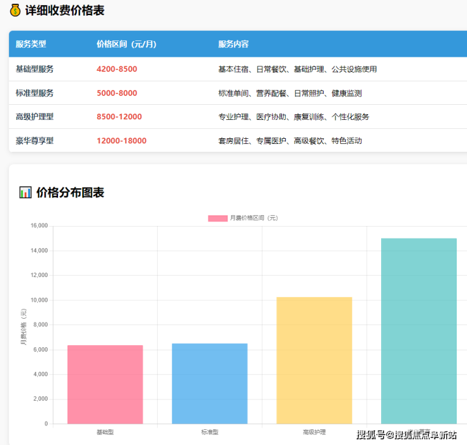The height and width of the screenshot is (445, 467).
Task: Click the 8500-12000 price value
Action: point(119,117)
